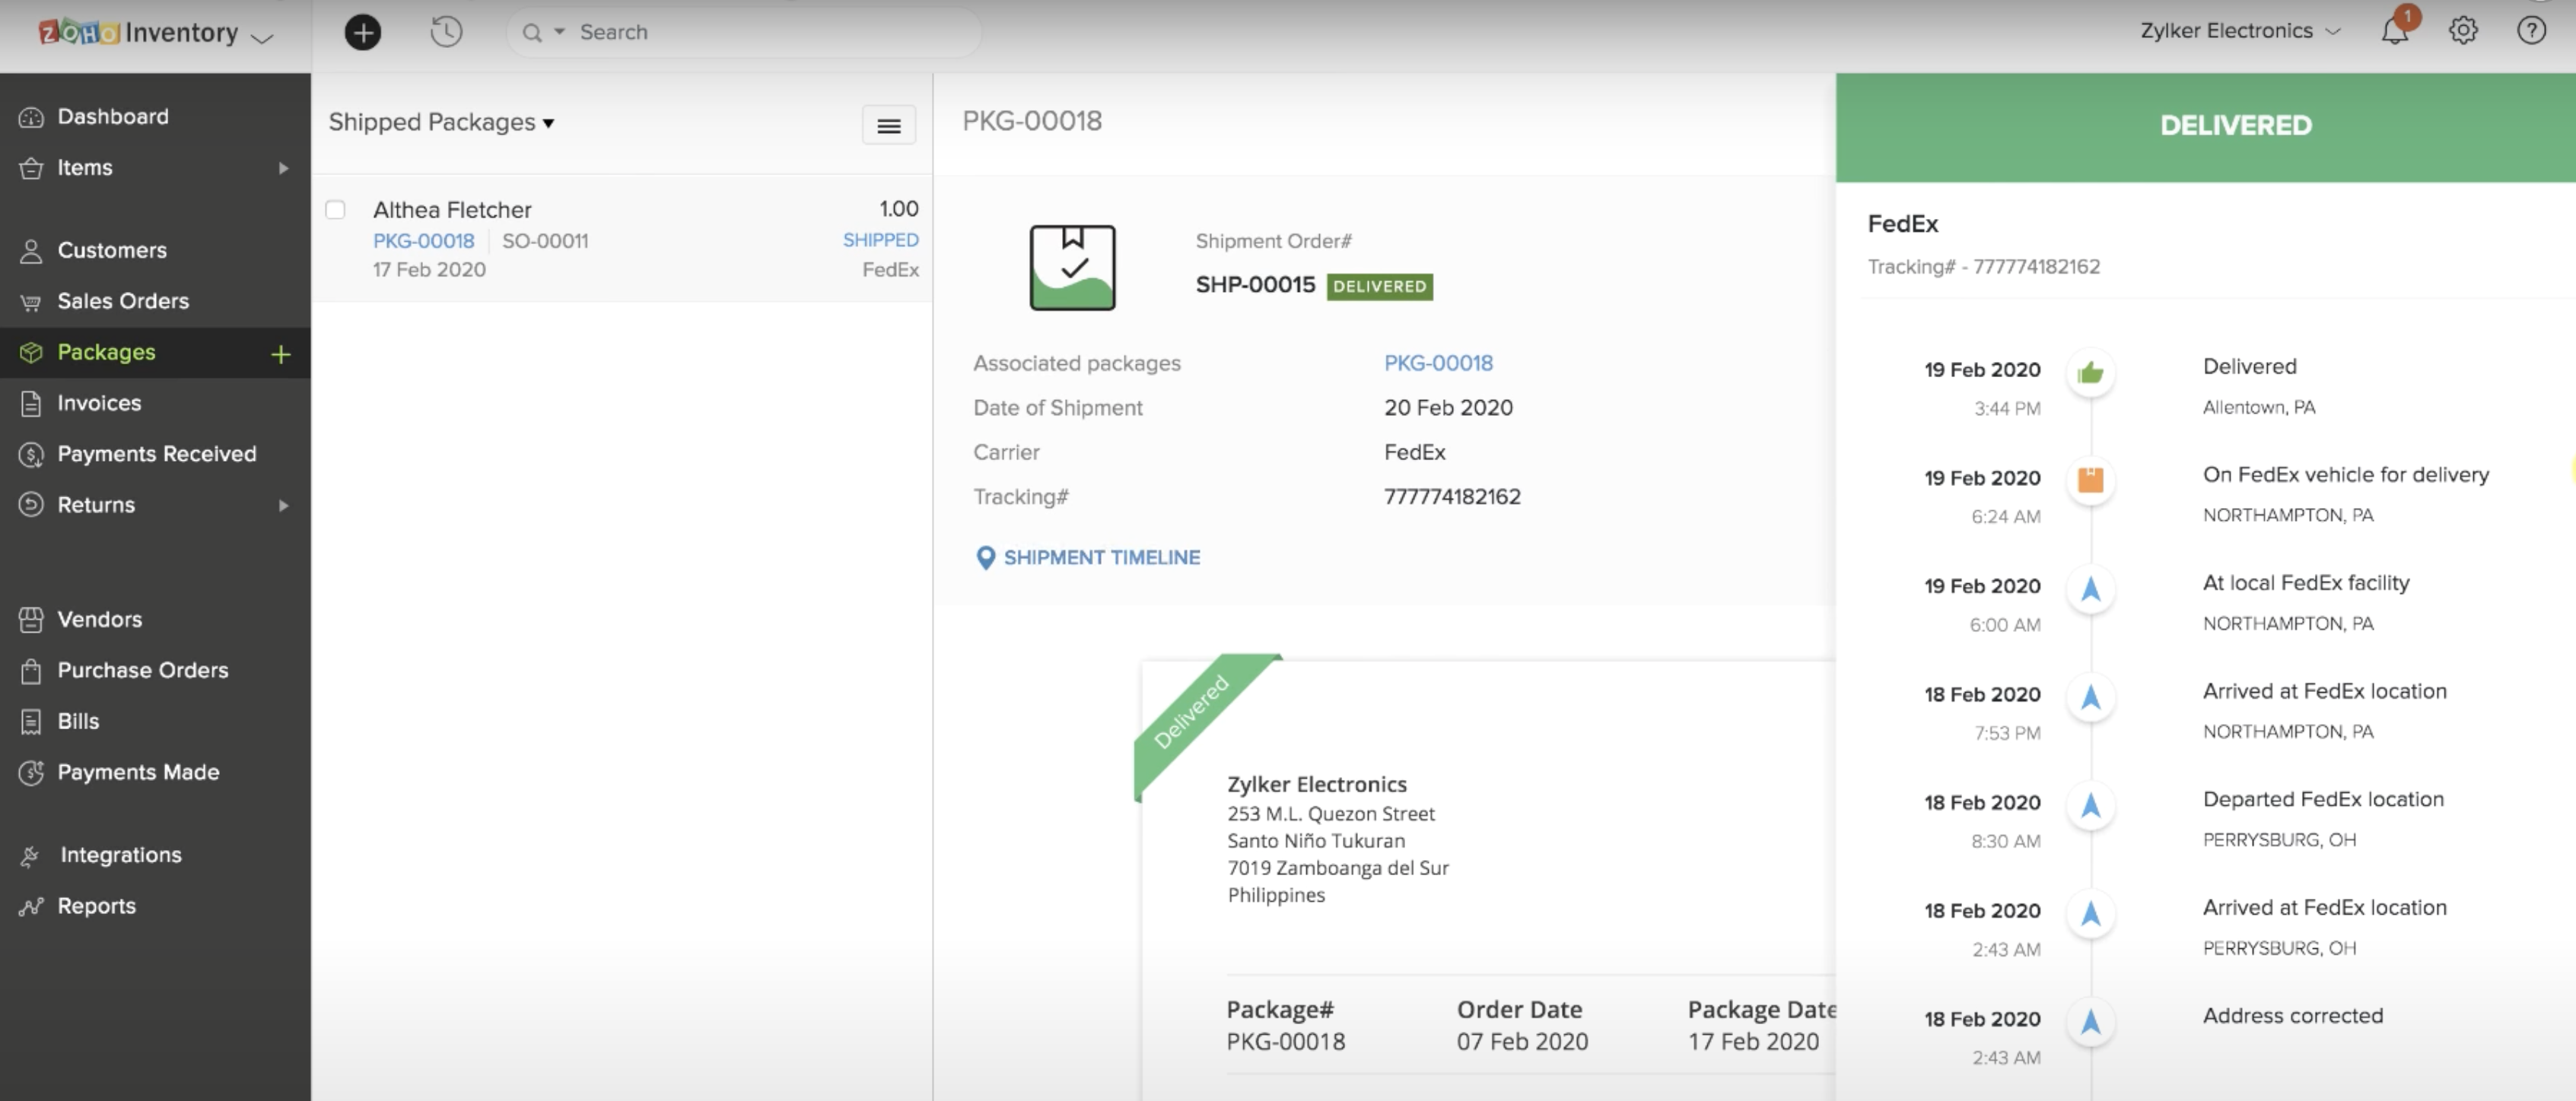This screenshot has width=2576, height=1101.
Task: Expand the Returns submenu arrow
Action: point(284,506)
